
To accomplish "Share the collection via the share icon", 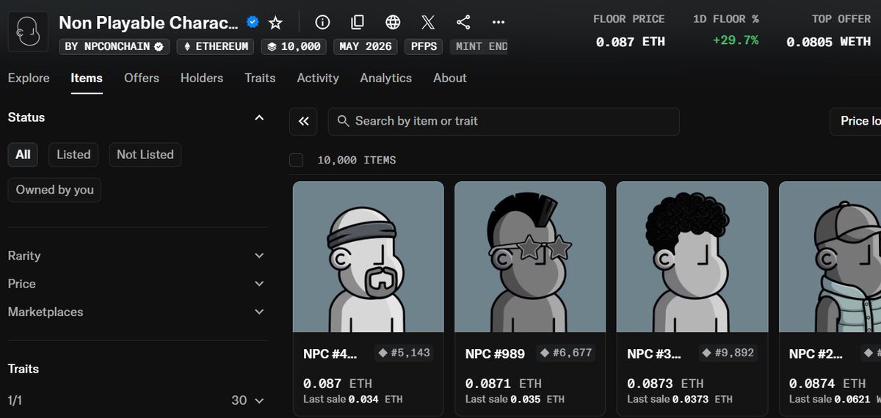I will click(463, 22).
